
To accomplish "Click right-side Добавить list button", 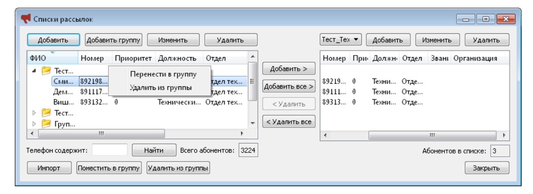I will click(388, 40).
